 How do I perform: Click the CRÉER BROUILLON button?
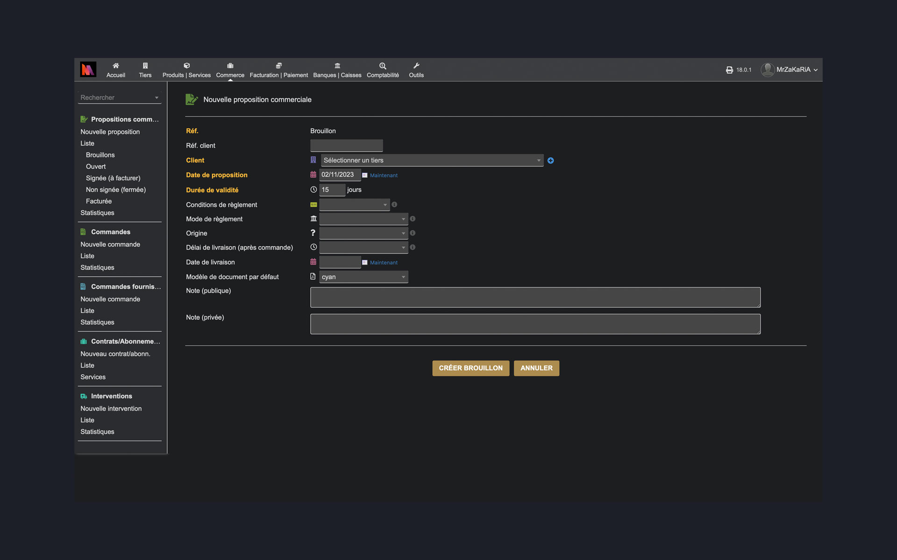click(470, 368)
